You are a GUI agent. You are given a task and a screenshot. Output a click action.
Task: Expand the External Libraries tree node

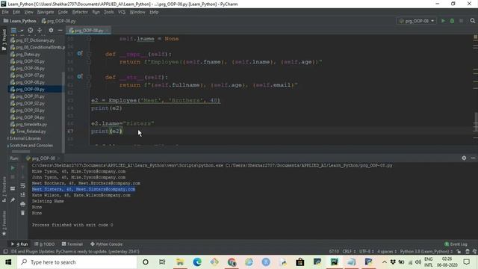(8, 138)
